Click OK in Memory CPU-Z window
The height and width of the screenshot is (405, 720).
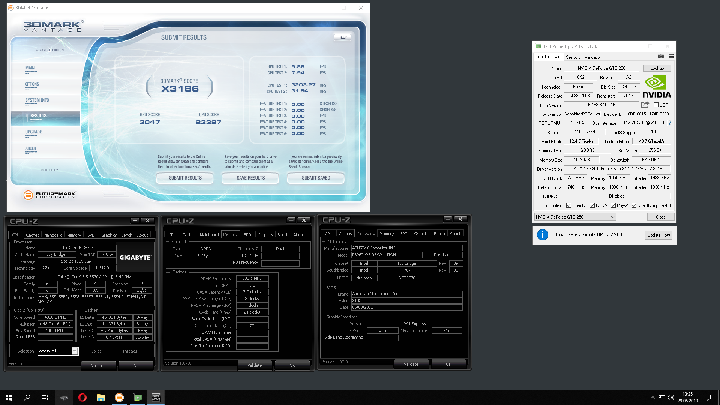coord(292,365)
